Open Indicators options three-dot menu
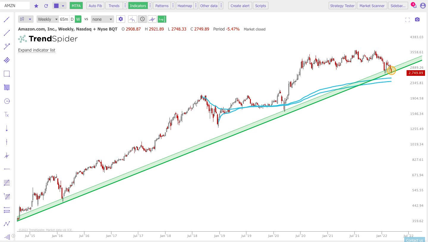 [x=150, y=6]
